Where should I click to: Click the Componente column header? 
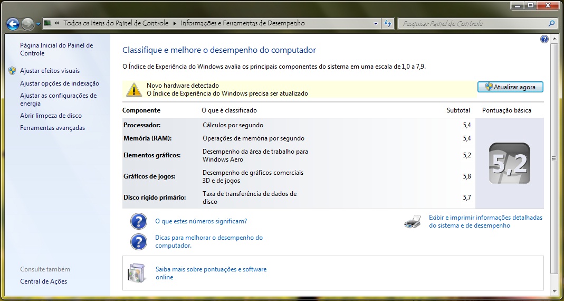[141, 110]
